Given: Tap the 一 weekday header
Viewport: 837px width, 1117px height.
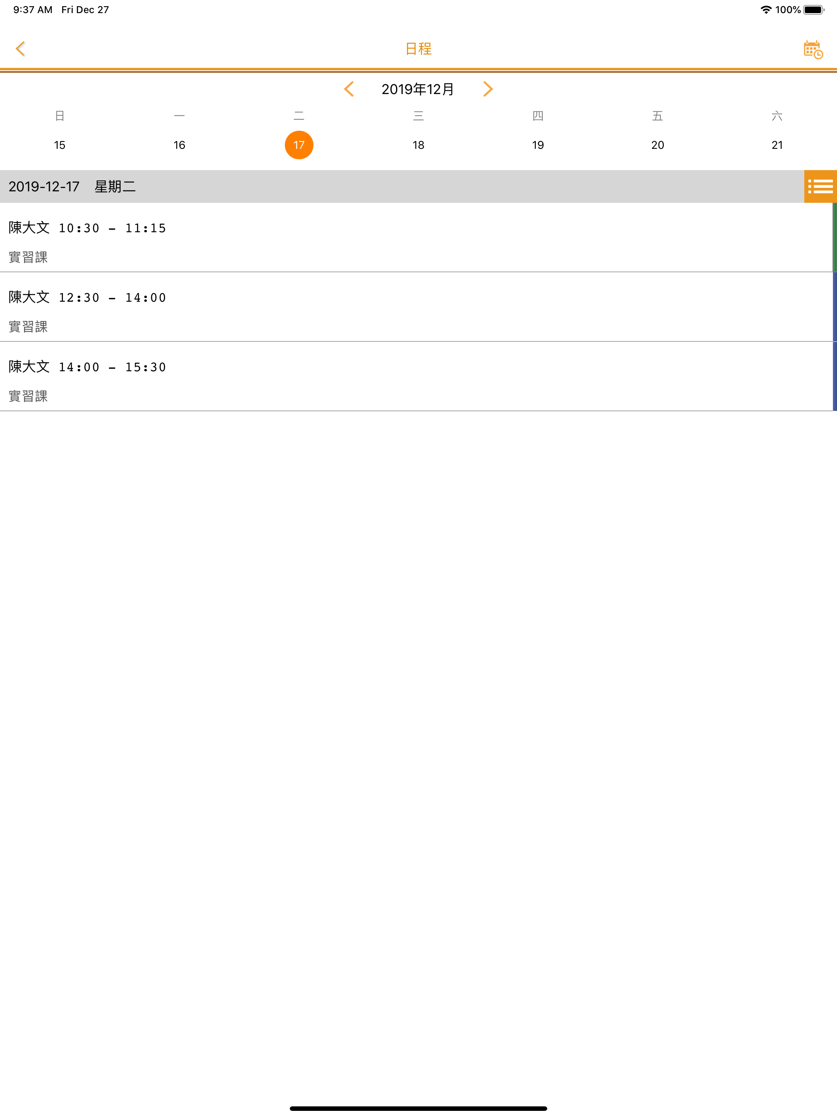Looking at the screenshot, I should coord(179,116).
